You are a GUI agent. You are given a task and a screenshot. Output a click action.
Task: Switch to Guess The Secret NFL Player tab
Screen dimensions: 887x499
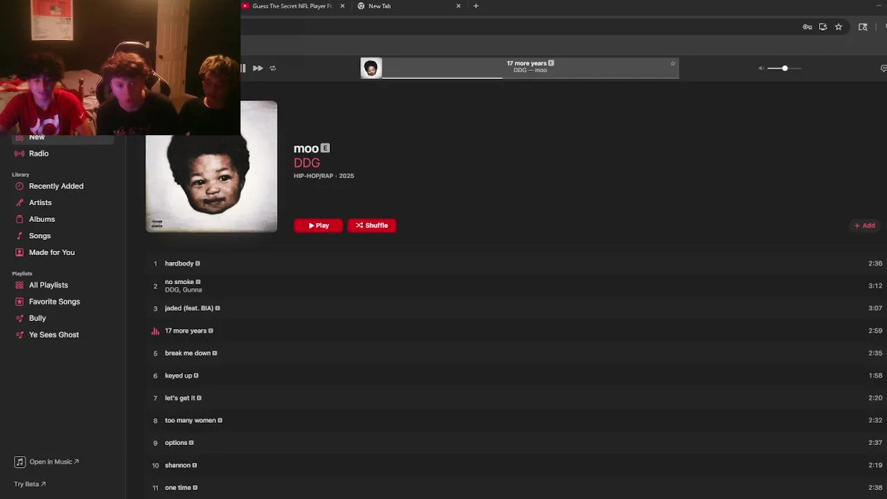pyautogui.click(x=291, y=6)
